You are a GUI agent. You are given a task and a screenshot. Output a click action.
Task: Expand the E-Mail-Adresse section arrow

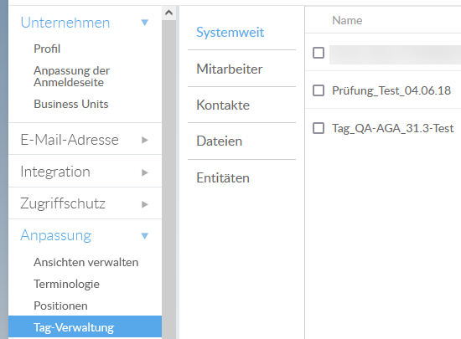coord(145,140)
